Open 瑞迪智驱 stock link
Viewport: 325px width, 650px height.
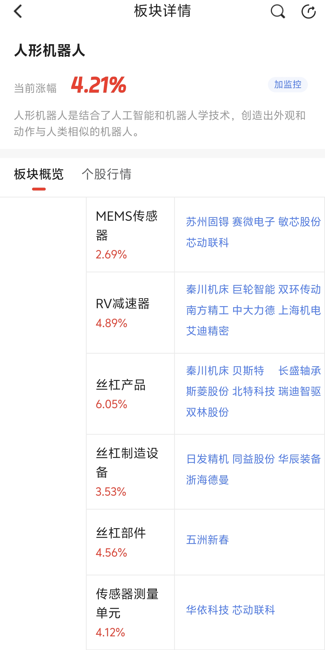coord(300,391)
